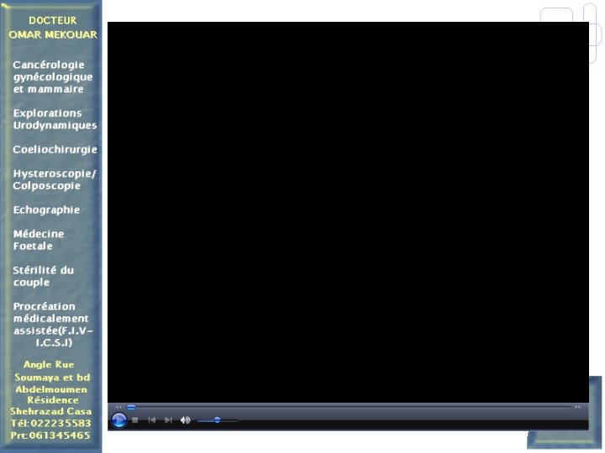Image resolution: width=605 pixels, height=453 pixels.
Task: Open Explorations Urodynamiques page
Action: click(55, 119)
